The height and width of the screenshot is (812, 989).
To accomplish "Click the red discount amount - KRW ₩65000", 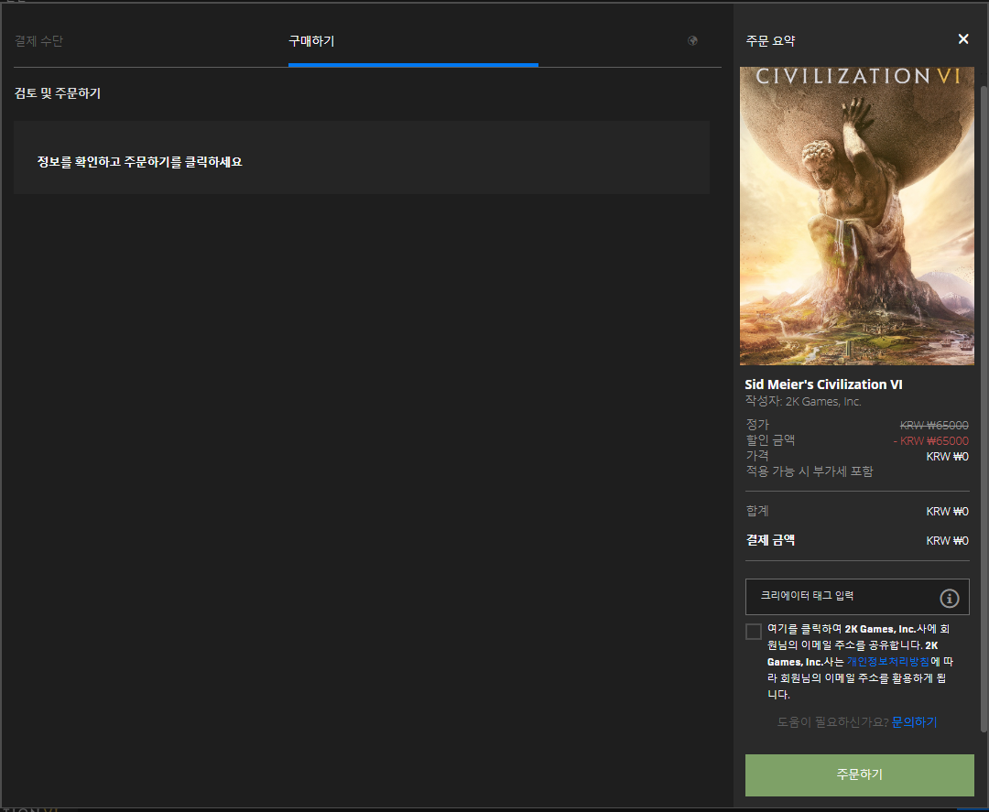I will tap(930, 440).
